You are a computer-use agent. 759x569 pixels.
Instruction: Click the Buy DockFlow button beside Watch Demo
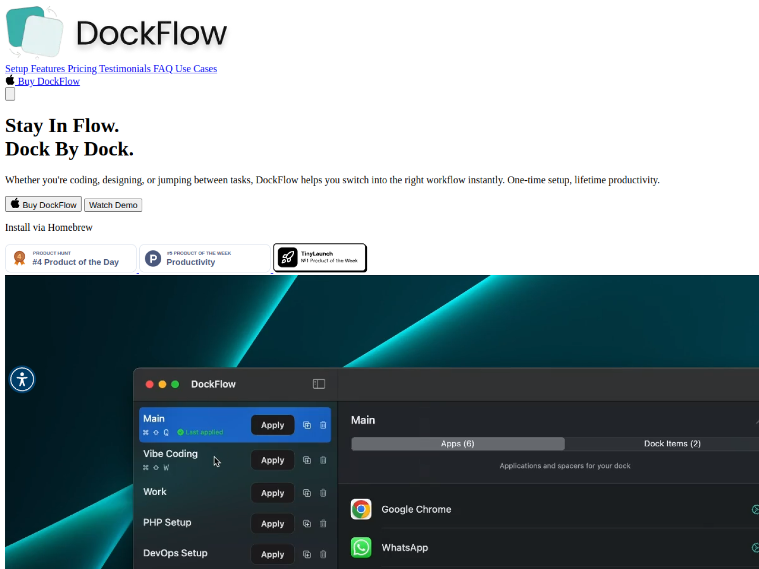(x=43, y=204)
